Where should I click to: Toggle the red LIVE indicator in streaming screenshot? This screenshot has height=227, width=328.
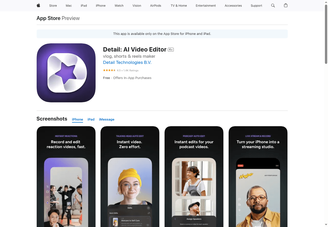(240, 165)
